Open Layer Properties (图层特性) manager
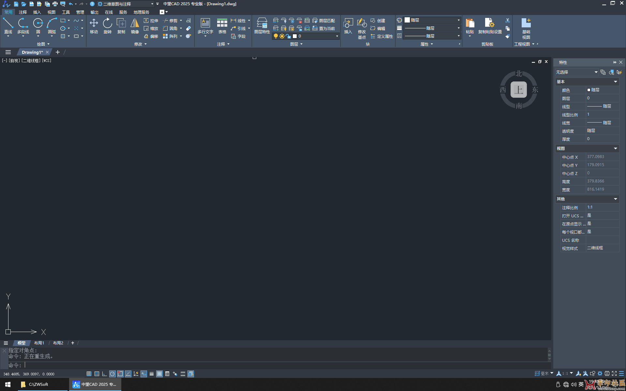 point(262,26)
